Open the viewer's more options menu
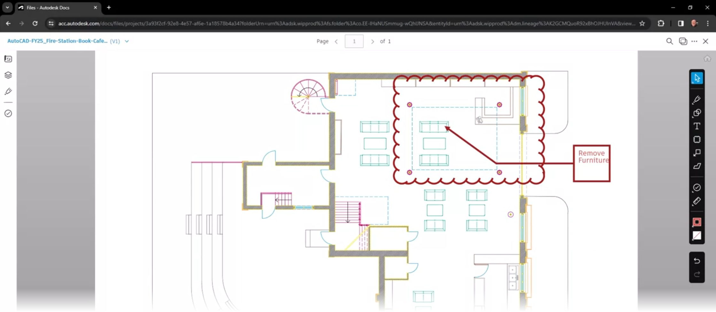The height and width of the screenshot is (312, 716). click(694, 41)
